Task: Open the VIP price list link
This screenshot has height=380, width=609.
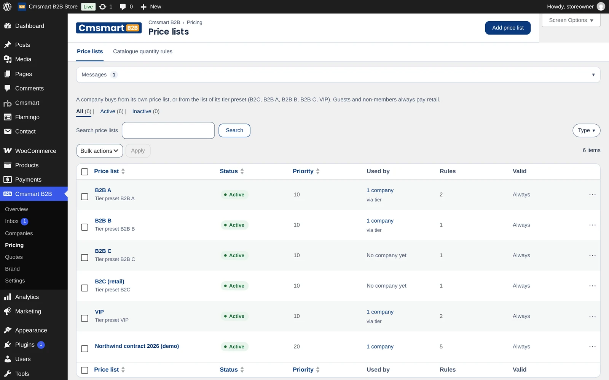Action: point(99,312)
